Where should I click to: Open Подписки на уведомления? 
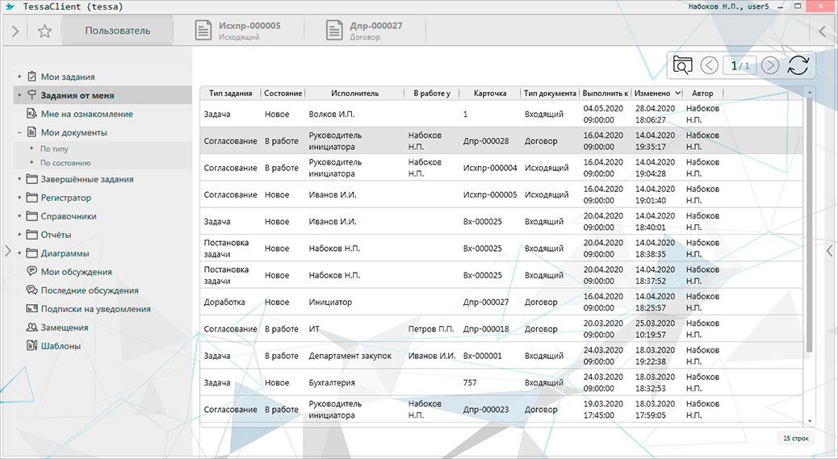[95, 309]
